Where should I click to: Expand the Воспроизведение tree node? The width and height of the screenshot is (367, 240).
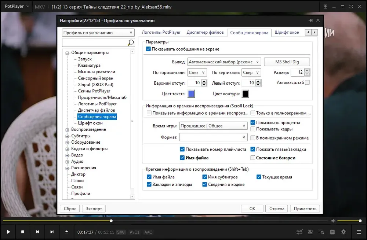(67, 130)
